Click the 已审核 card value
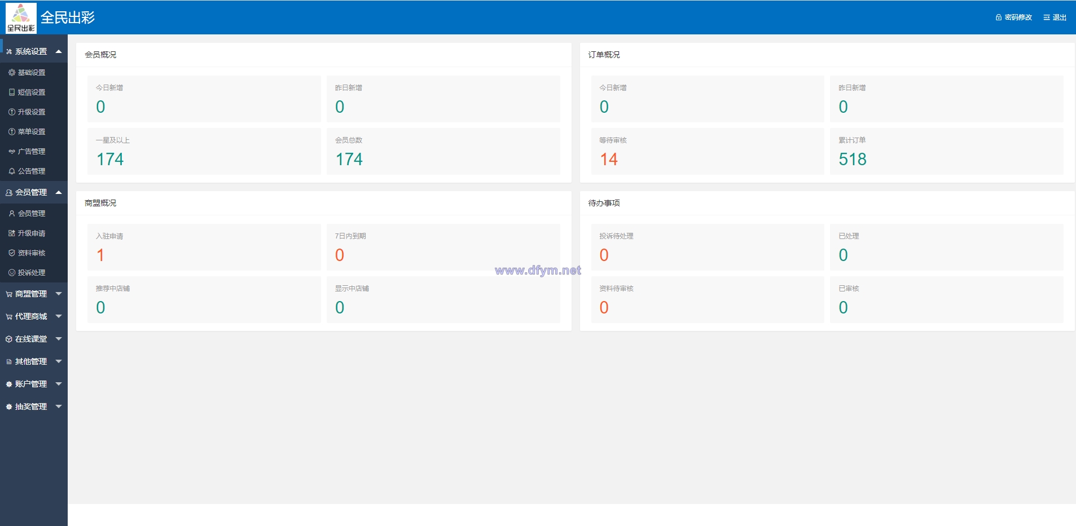Image resolution: width=1076 pixels, height=526 pixels. tap(844, 308)
